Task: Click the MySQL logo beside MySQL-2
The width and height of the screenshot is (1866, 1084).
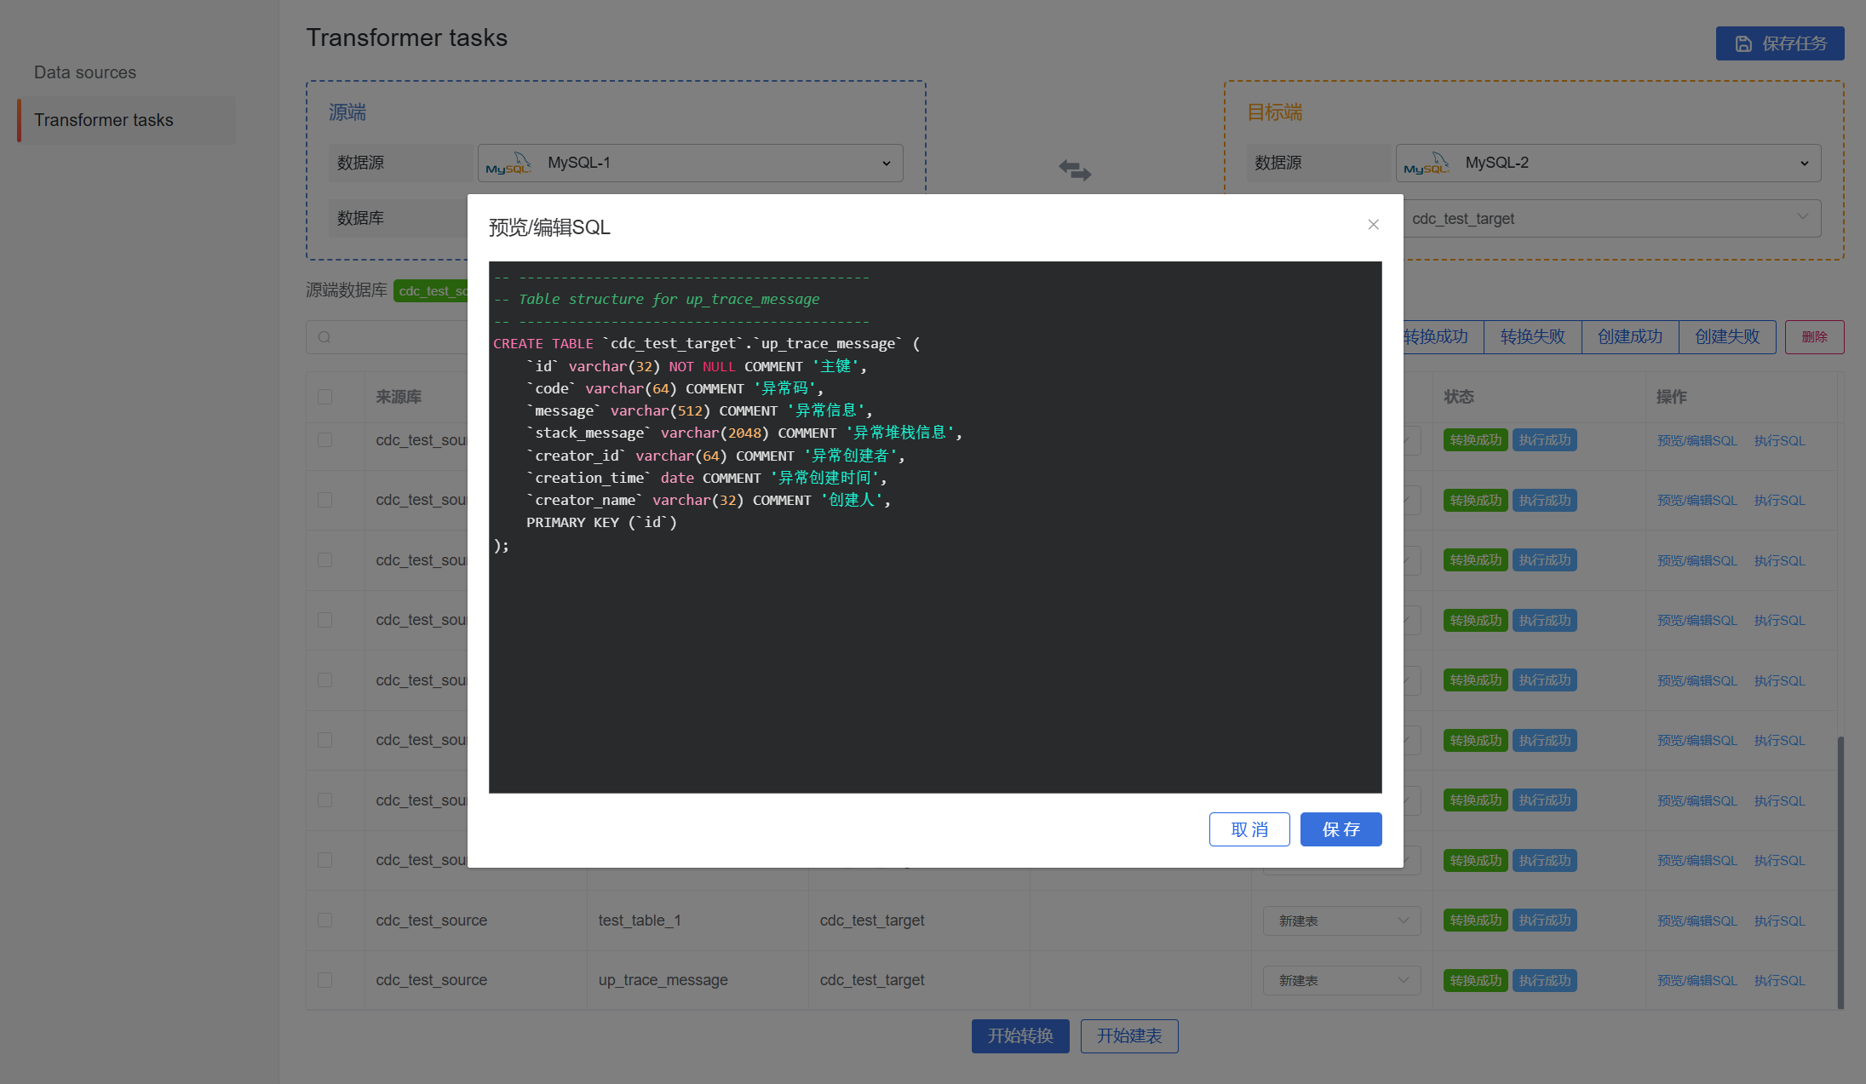Action: click(x=1426, y=163)
